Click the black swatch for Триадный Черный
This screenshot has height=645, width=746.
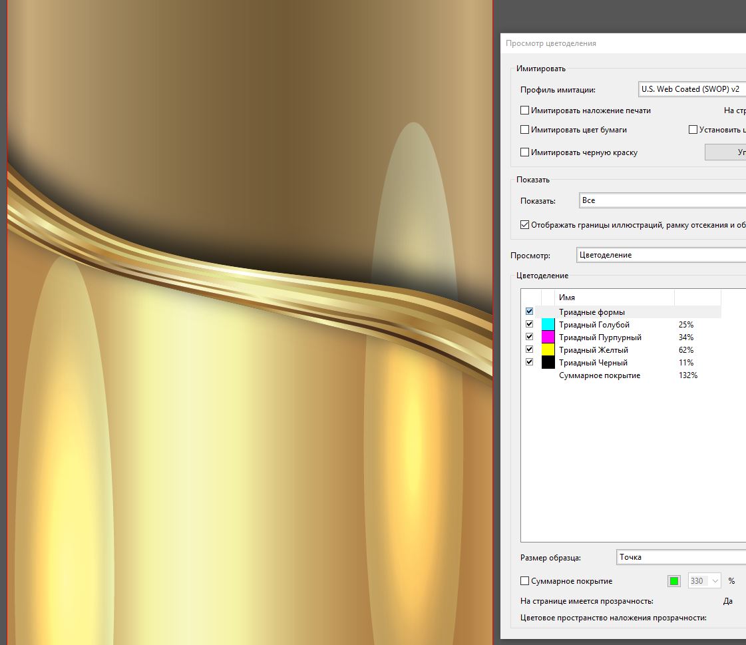(548, 362)
